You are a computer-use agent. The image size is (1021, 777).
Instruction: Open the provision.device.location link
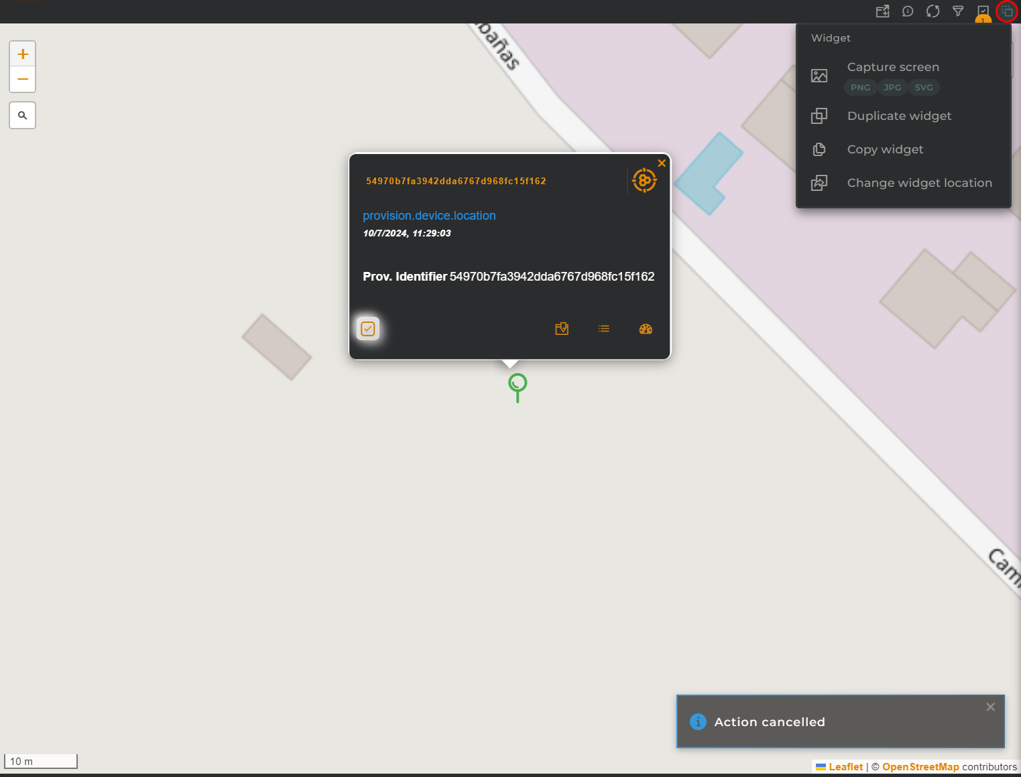pyautogui.click(x=429, y=216)
